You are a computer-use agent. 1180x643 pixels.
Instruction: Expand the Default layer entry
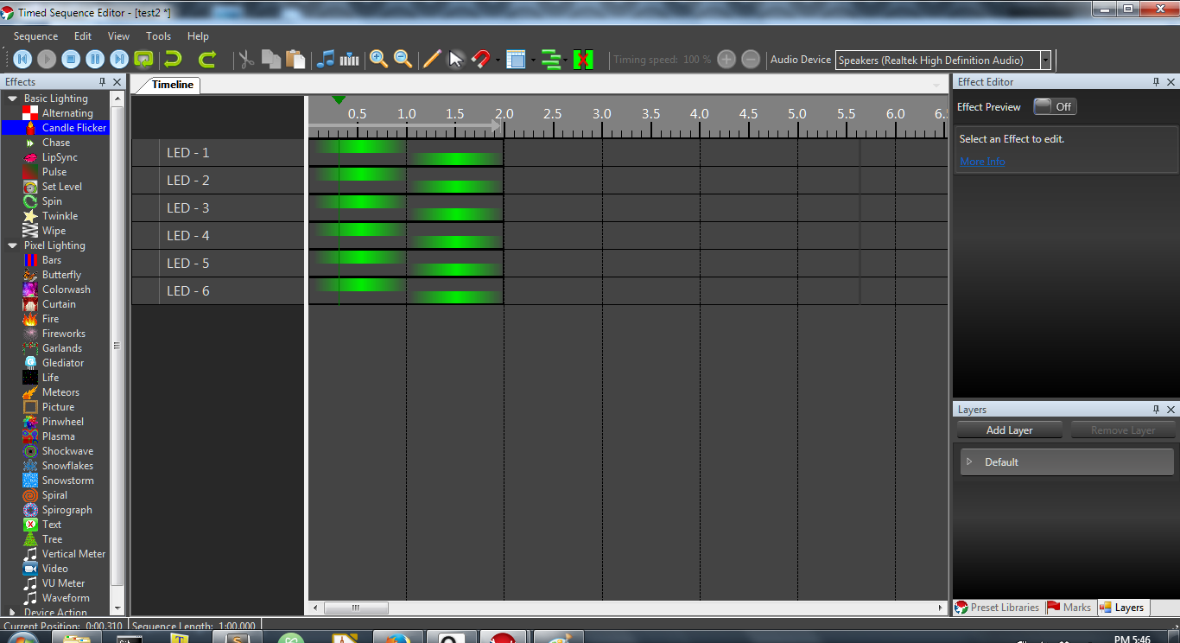[969, 462]
